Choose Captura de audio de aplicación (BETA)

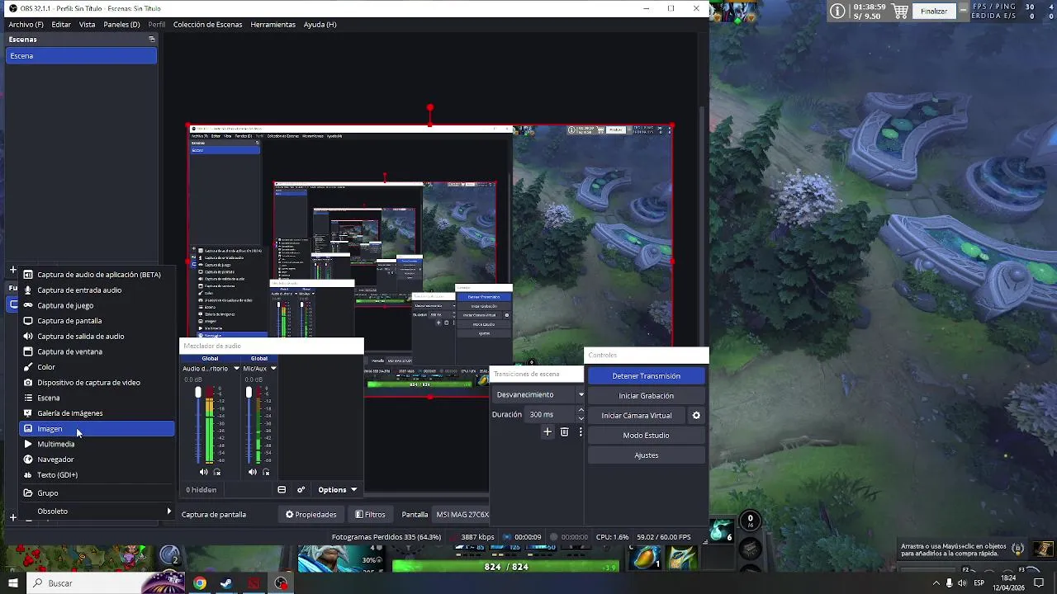click(97, 275)
